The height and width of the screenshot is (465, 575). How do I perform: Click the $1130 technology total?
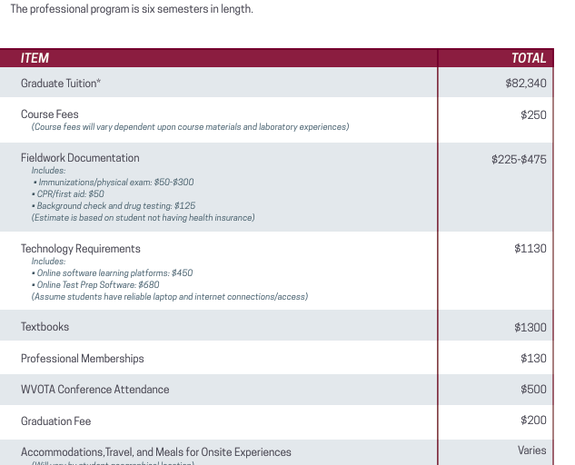point(530,249)
